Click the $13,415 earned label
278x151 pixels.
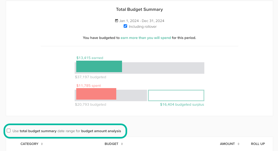point(90,58)
